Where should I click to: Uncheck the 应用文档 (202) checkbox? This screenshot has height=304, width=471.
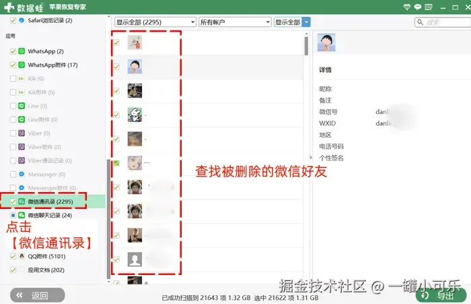[13, 270]
